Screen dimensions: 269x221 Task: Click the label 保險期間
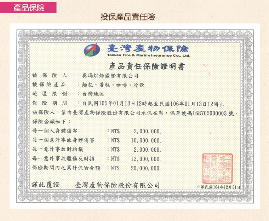pyautogui.click(x=50, y=103)
